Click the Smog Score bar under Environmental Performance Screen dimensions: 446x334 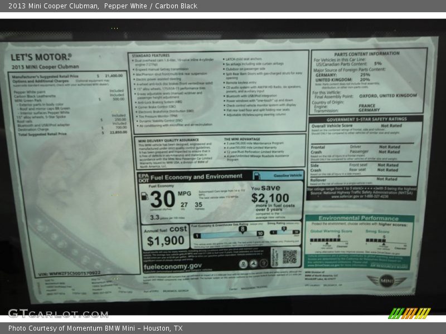pyautogui.click(x=386, y=241)
